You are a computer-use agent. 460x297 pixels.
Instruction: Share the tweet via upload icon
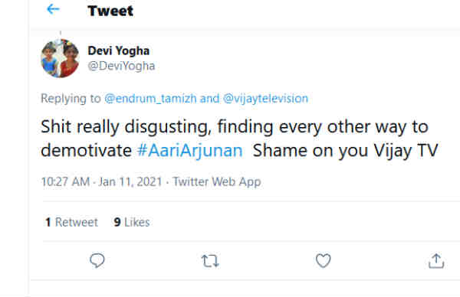click(x=436, y=261)
